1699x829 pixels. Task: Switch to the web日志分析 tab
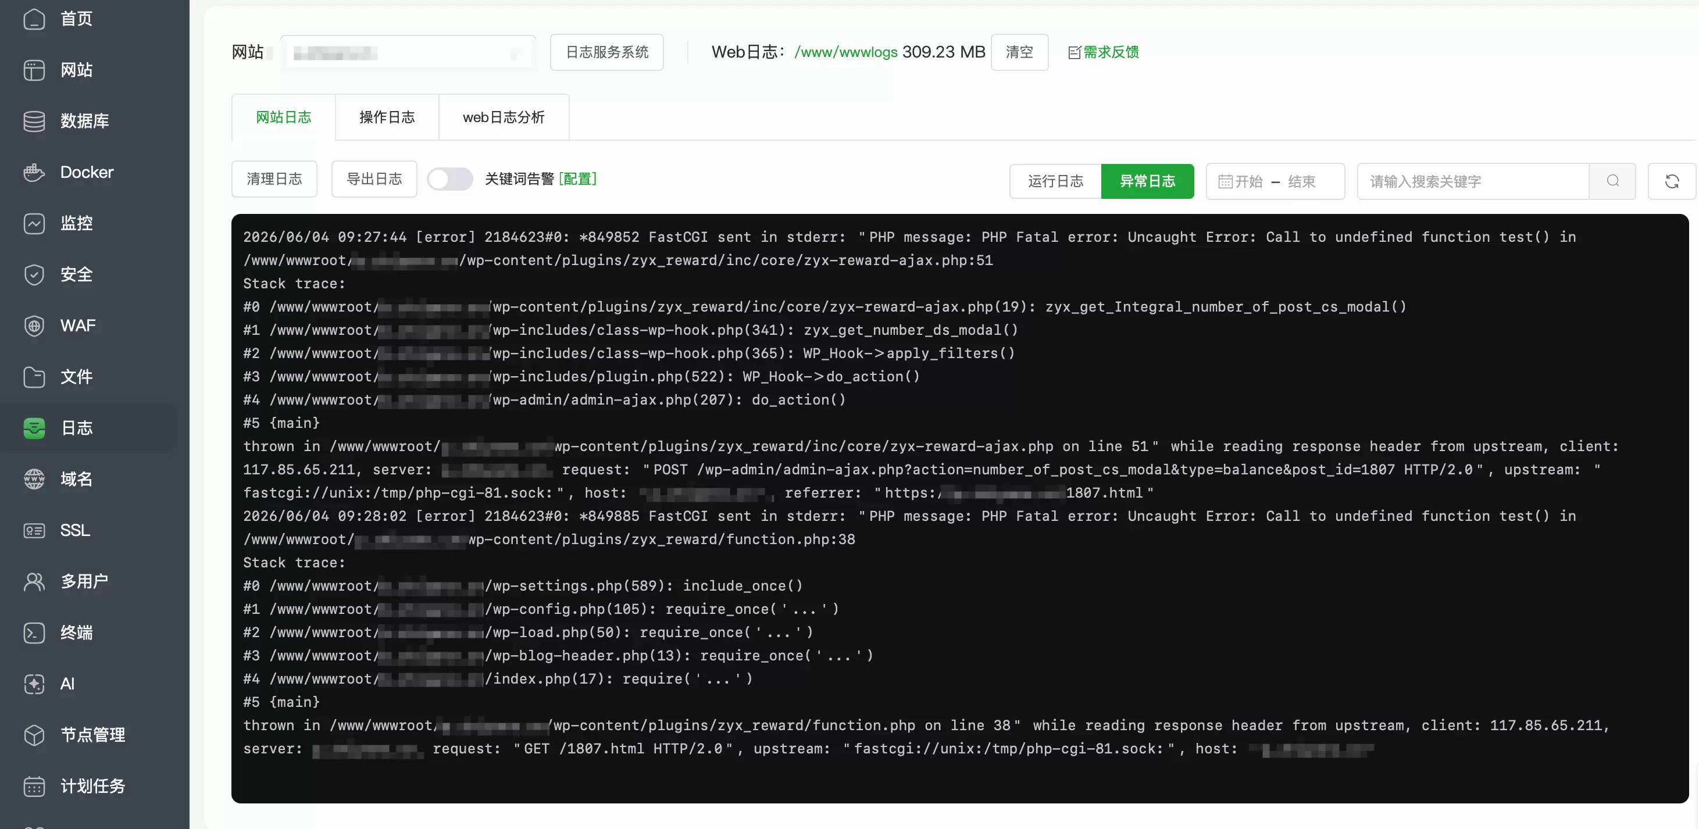tap(503, 117)
